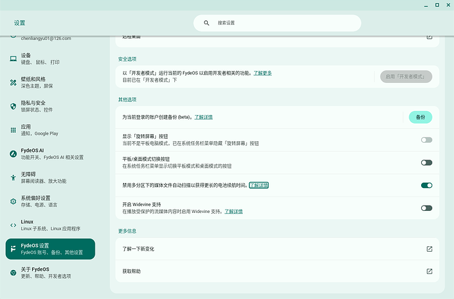
Task: Close the settings window
Action: (448, 5)
